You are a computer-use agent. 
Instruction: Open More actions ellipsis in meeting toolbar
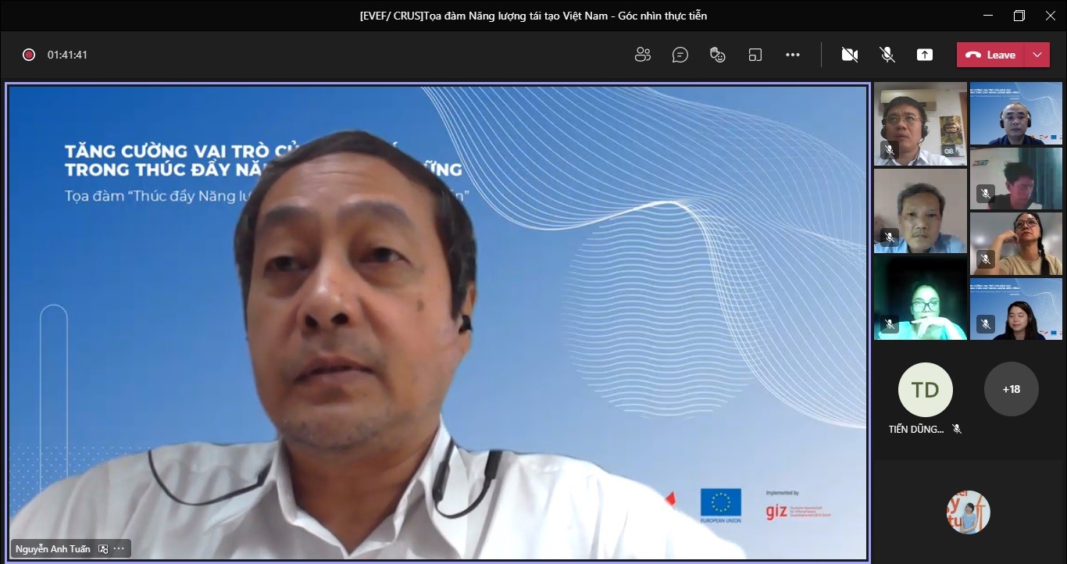pyautogui.click(x=793, y=55)
